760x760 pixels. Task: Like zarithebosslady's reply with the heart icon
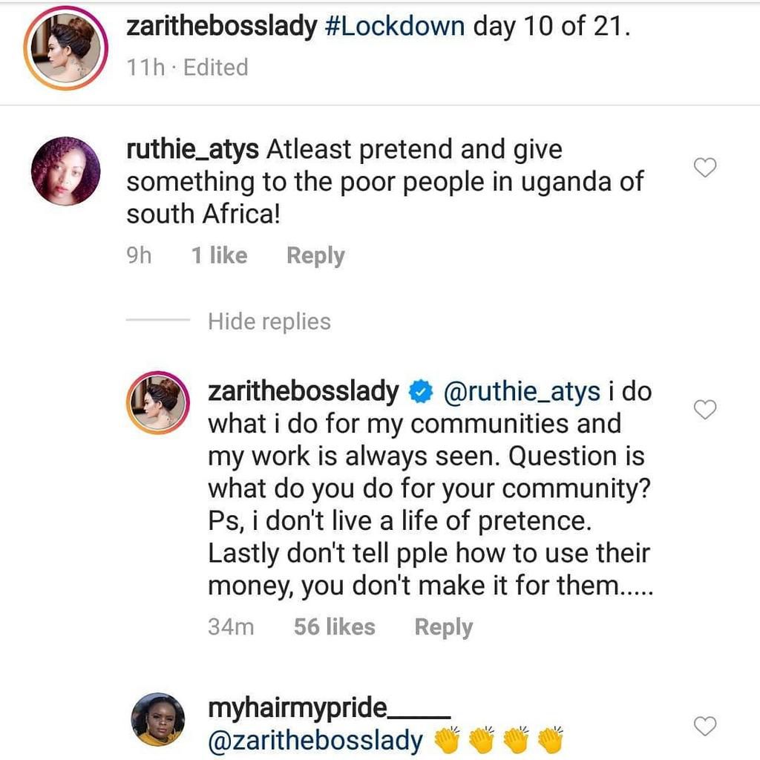point(704,409)
